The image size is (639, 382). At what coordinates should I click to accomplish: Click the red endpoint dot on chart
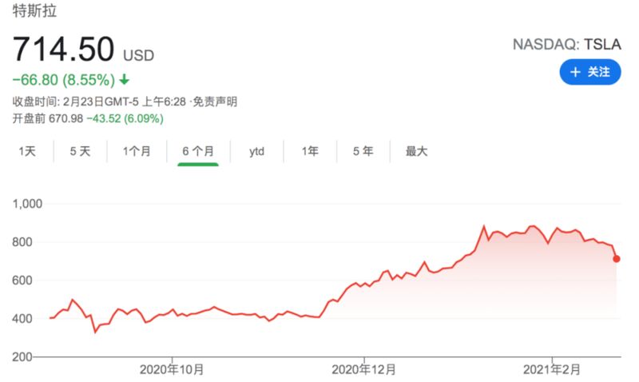pos(617,258)
